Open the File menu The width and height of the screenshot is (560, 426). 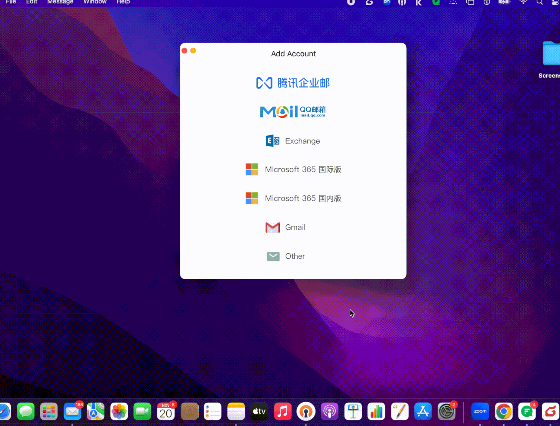click(11, 2)
